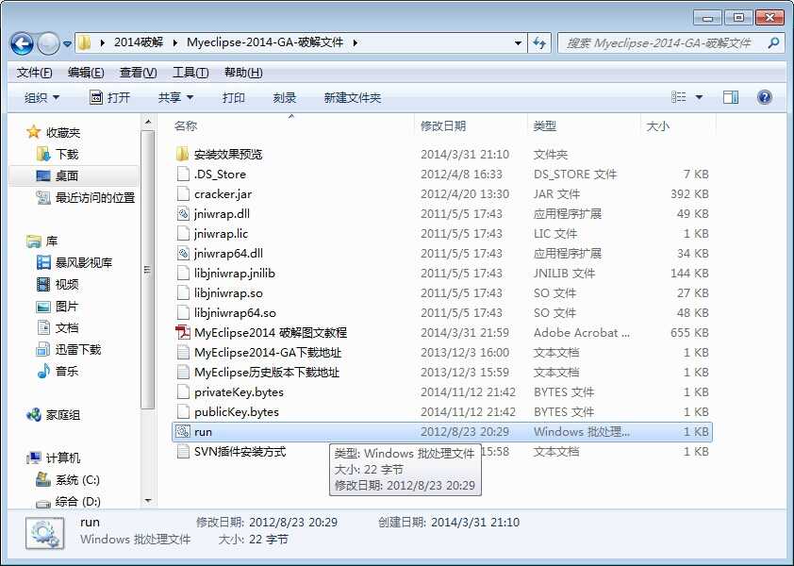Open the 文件(F) menu

click(35, 73)
